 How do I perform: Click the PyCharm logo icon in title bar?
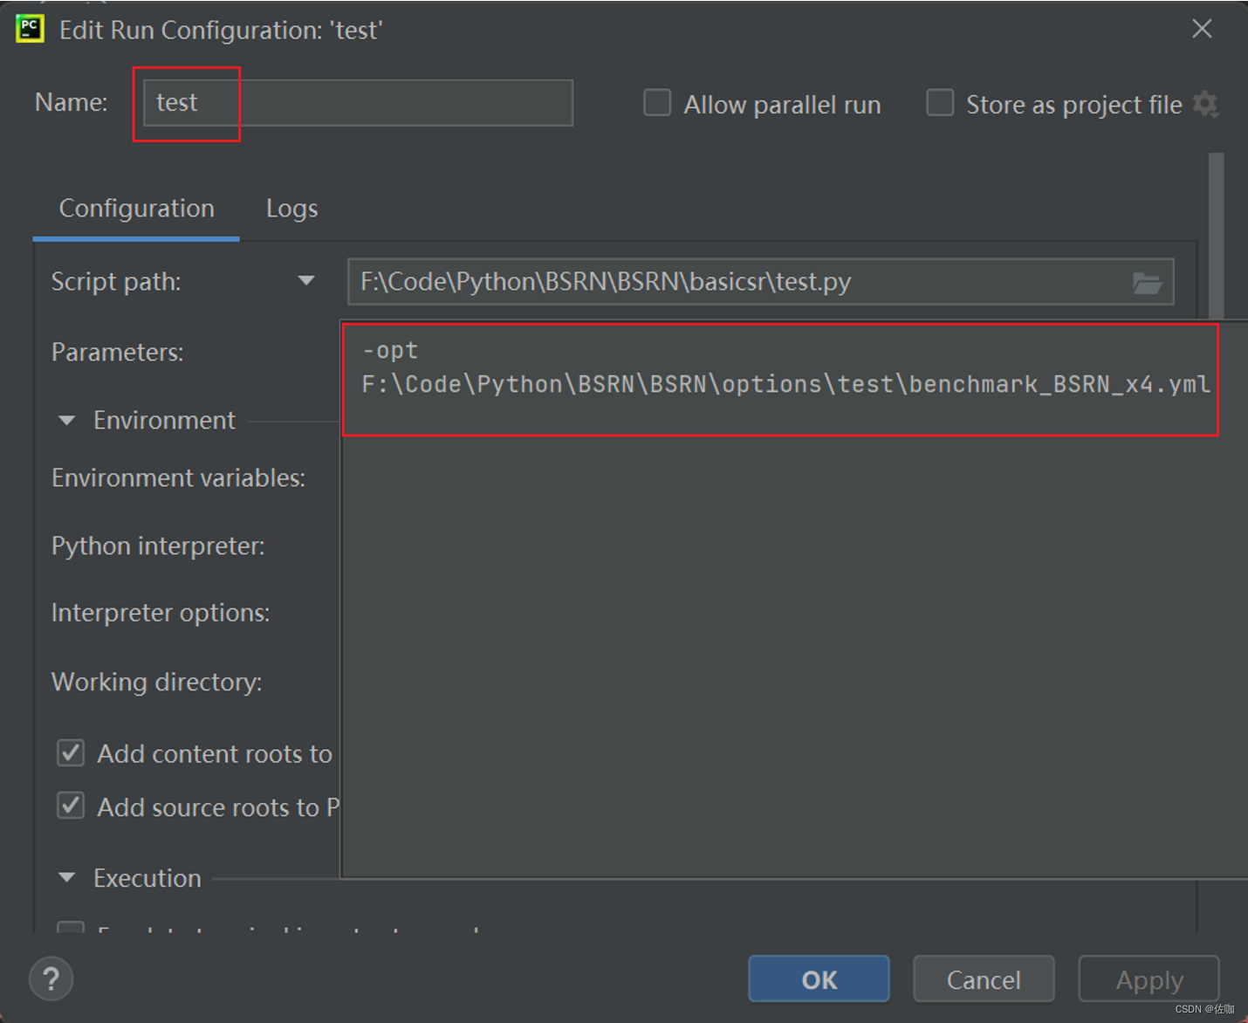coord(30,29)
